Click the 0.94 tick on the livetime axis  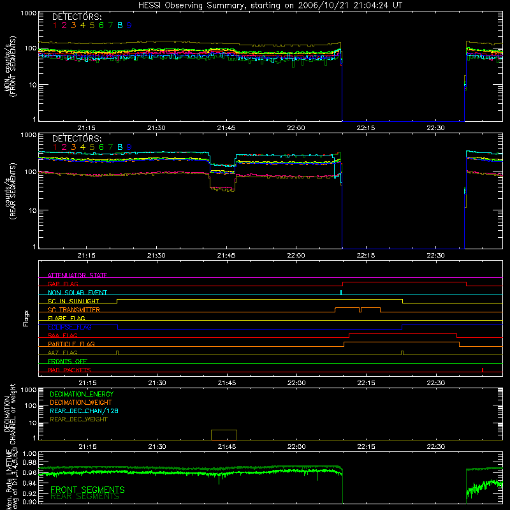29,483
